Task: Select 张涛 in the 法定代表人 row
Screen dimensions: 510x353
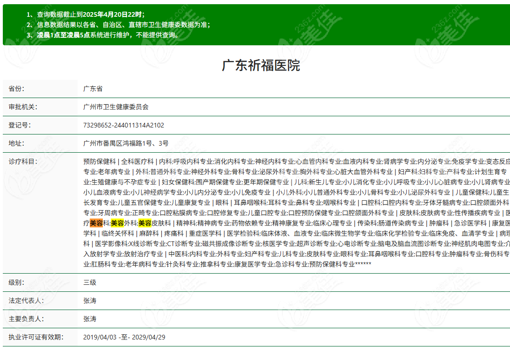Action: click(x=90, y=301)
